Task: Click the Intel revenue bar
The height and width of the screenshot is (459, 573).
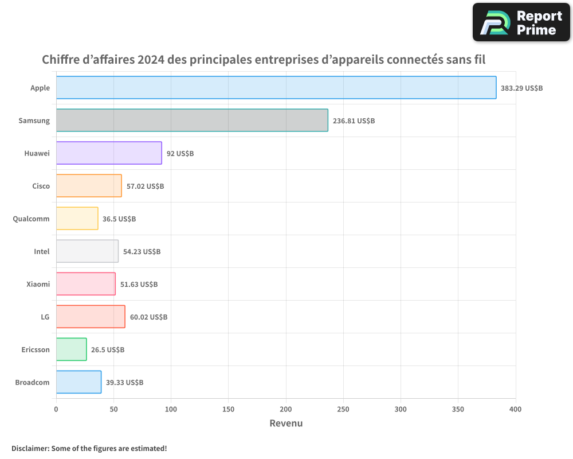Action: coord(87,251)
